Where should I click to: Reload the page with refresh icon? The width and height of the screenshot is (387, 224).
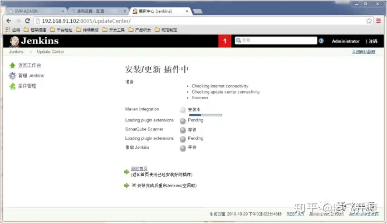tap(27, 21)
